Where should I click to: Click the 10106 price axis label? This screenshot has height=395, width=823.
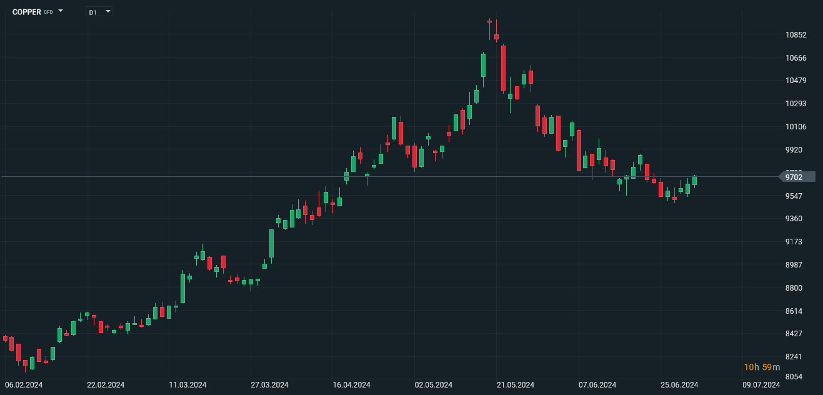pyautogui.click(x=796, y=127)
